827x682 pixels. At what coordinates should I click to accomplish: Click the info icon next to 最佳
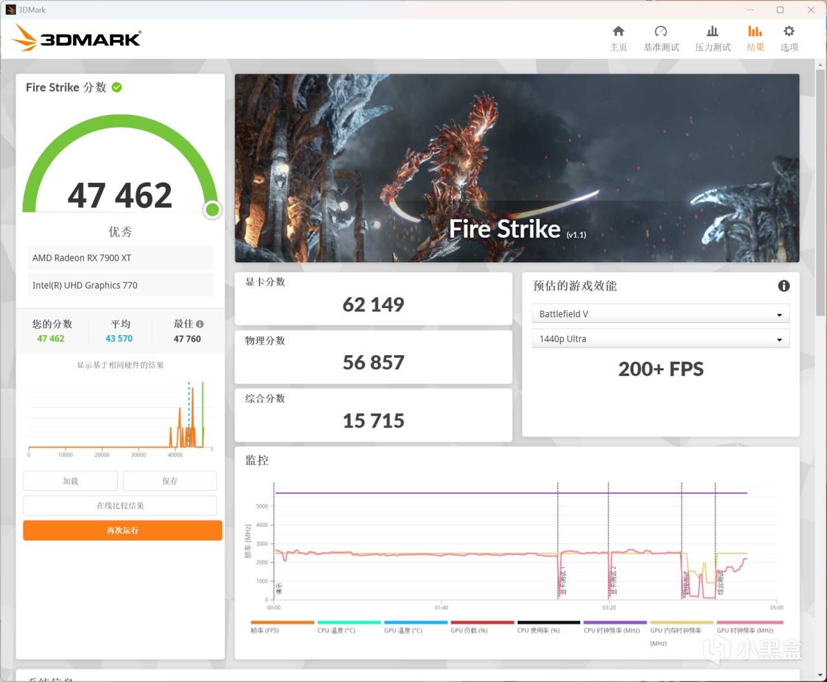[x=200, y=324]
